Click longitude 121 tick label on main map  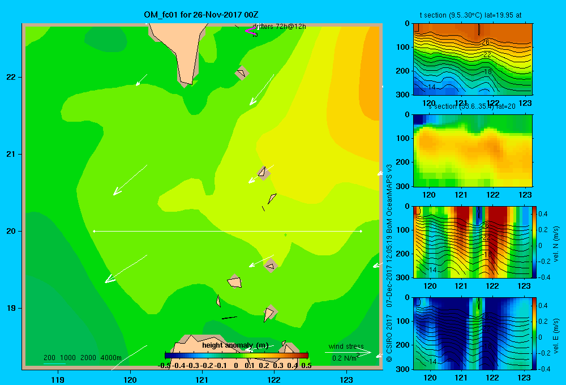[x=202, y=379]
